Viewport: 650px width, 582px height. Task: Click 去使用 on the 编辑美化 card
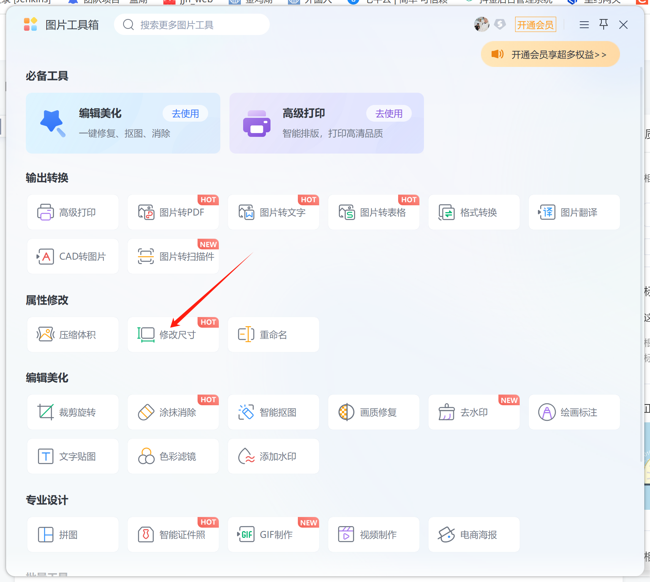pos(185,113)
